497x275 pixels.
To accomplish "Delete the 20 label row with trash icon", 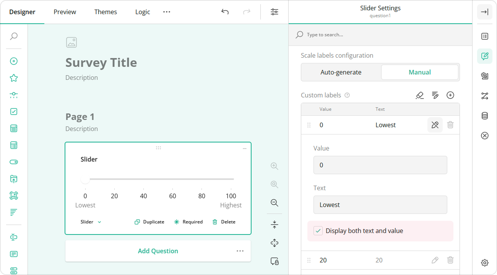I will [x=450, y=260].
